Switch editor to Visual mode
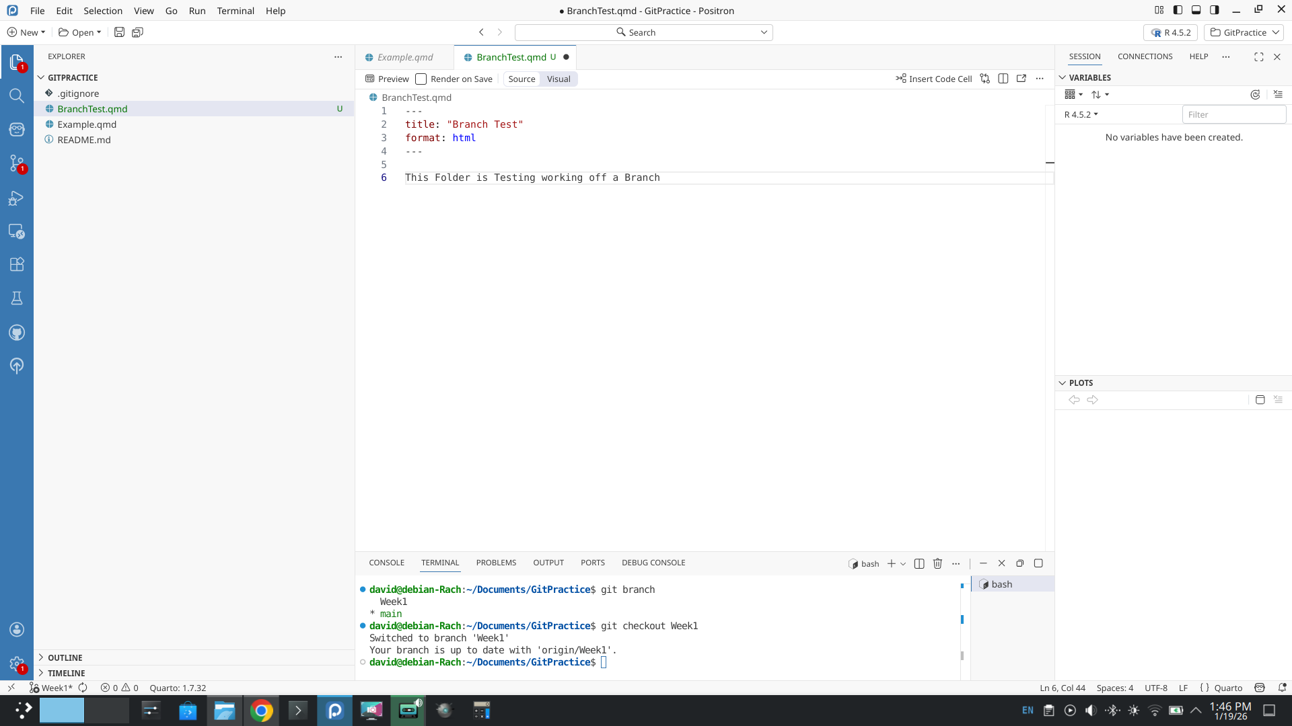Viewport: 1292px width, 726px height. pyautogui.click(x=559, y=79)
